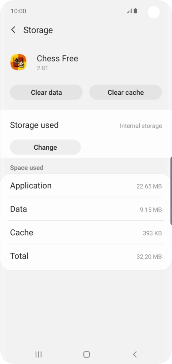Tap the Internal storage label

click(x=141, y=126)
